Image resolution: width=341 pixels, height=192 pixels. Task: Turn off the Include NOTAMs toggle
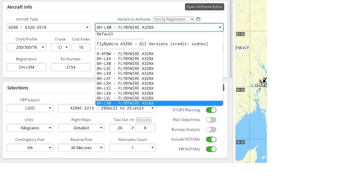pos(211,139)
